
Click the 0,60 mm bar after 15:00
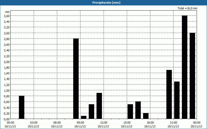[138, 110]
